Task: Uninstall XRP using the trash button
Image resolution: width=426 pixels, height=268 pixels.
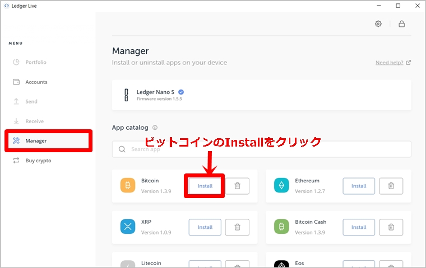Action: pyautogui.click(x=237, y=227)
